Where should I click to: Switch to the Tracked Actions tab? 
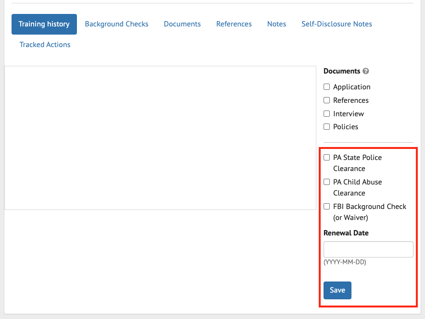(x=45, y=45)
